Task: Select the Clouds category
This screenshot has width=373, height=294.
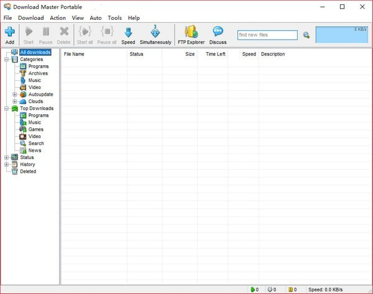Action: pos(35,101)
